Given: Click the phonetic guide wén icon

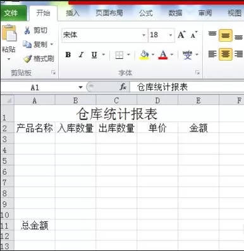Looking at the screenshot, I should tap(187, 55).
